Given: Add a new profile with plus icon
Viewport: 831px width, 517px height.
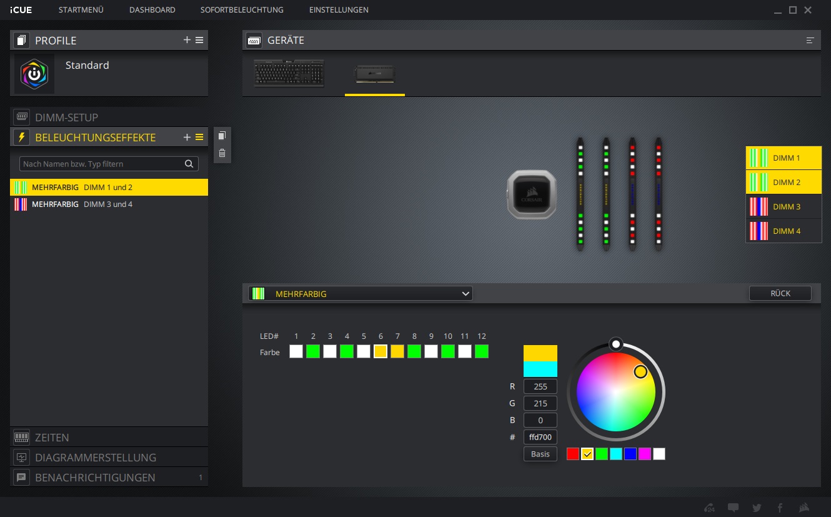Looking at the screenshot, I should coord(187,40).
